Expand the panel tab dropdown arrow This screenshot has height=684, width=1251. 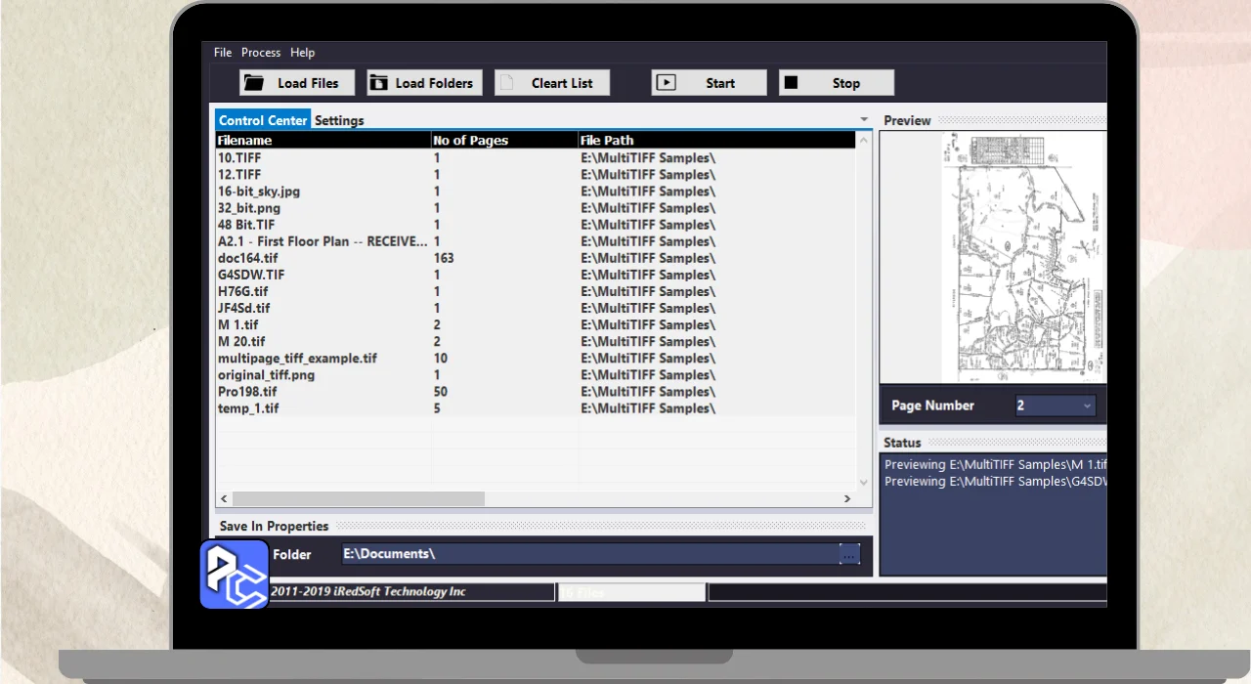(863, 120)
